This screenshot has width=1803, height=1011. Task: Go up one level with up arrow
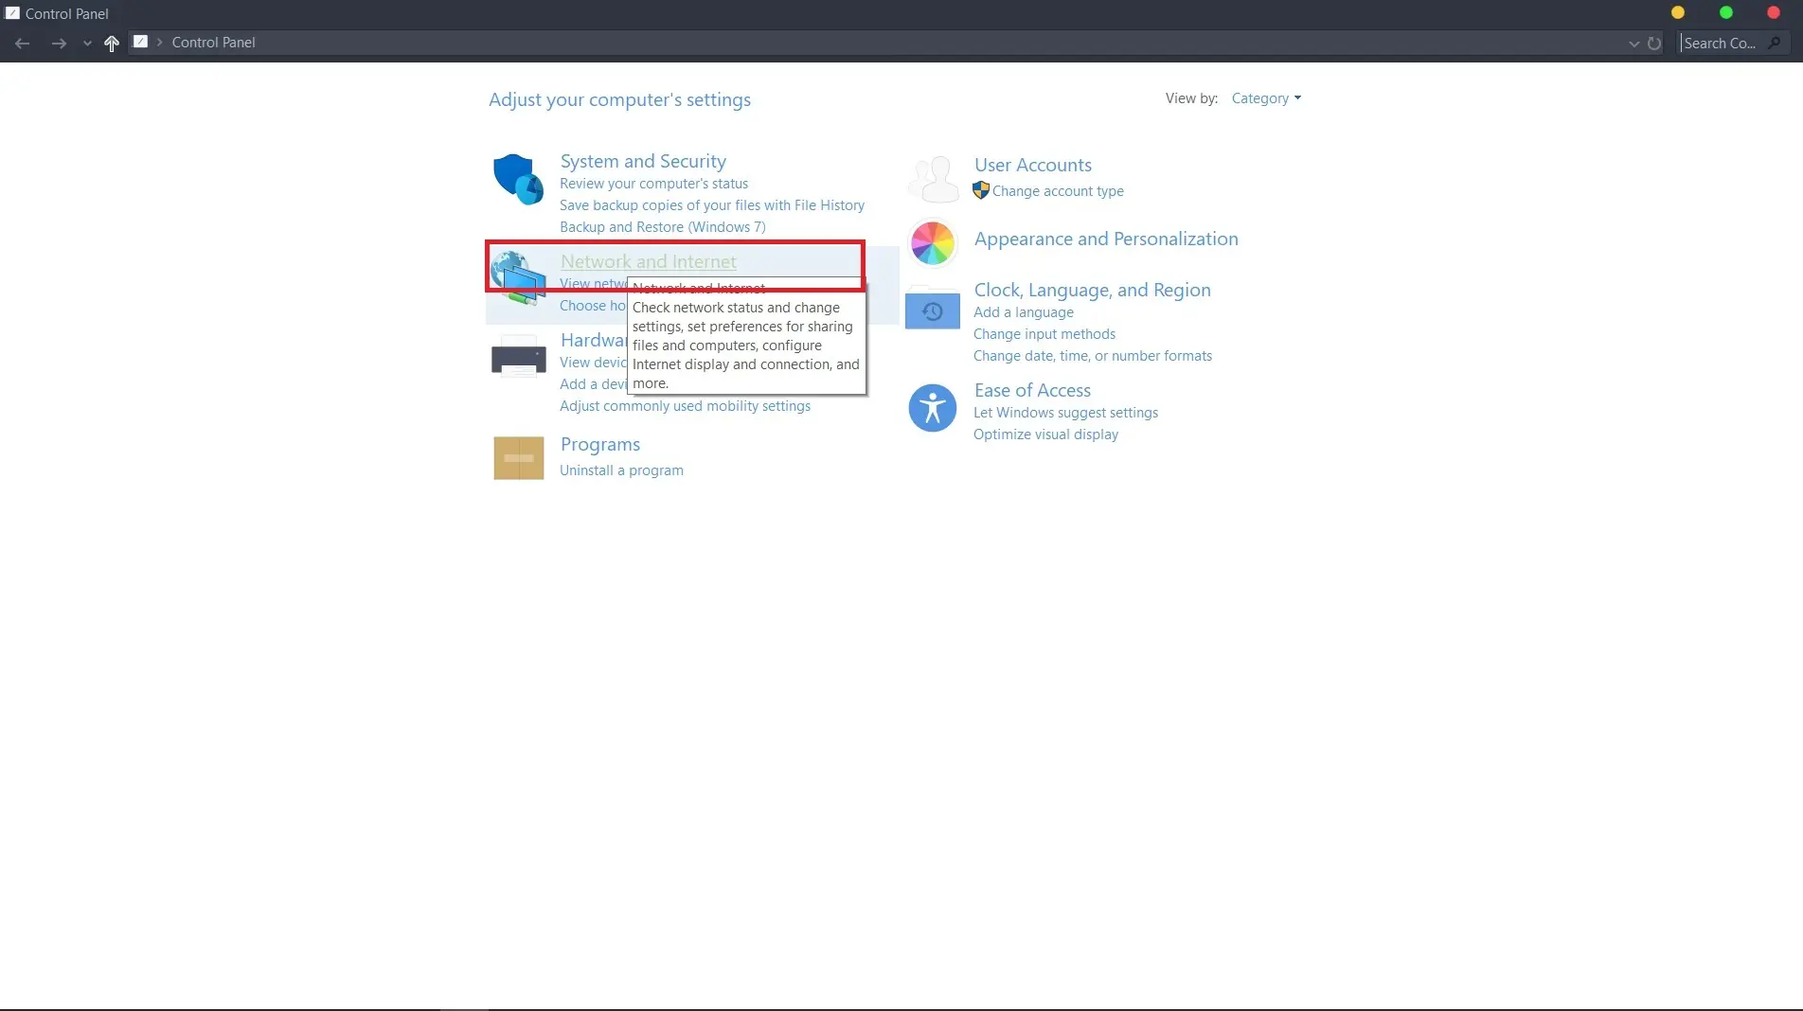pyautogui.click(x=111, y=43)
